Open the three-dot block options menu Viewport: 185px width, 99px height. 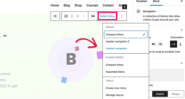pyautogui.click(x=122, y=16)
